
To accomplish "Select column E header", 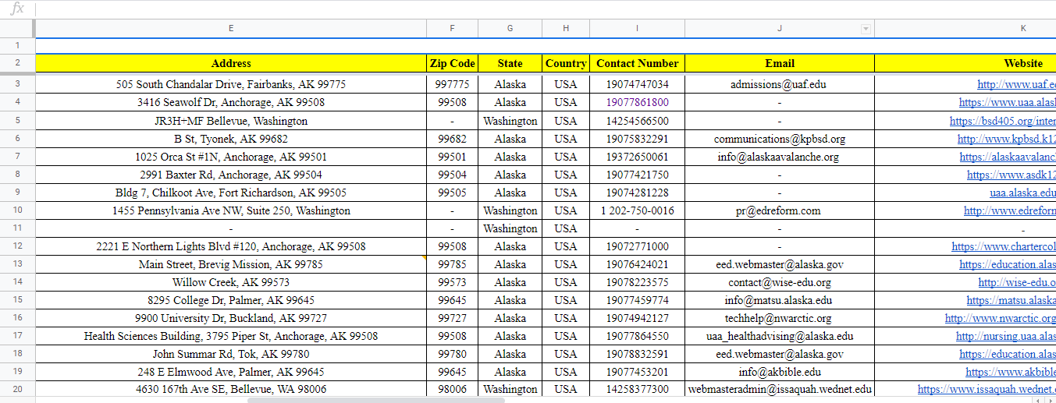I will click(x=231, y=28).
